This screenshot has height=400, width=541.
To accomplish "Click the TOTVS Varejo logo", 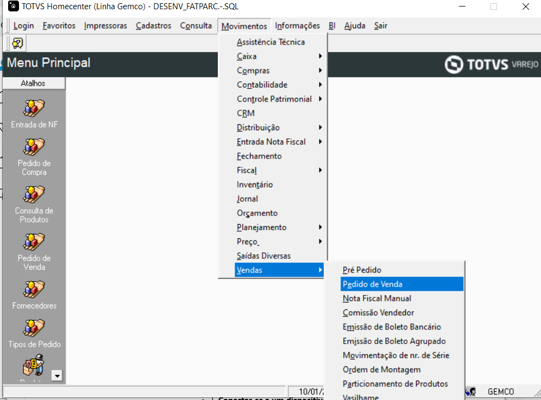I will (x=492, y=64).
